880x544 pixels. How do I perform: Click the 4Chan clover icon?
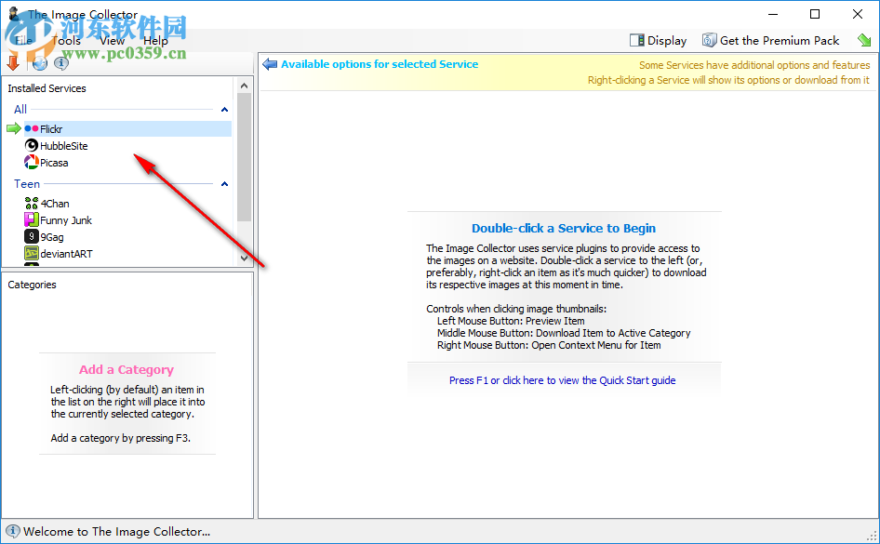pos(32,203)
